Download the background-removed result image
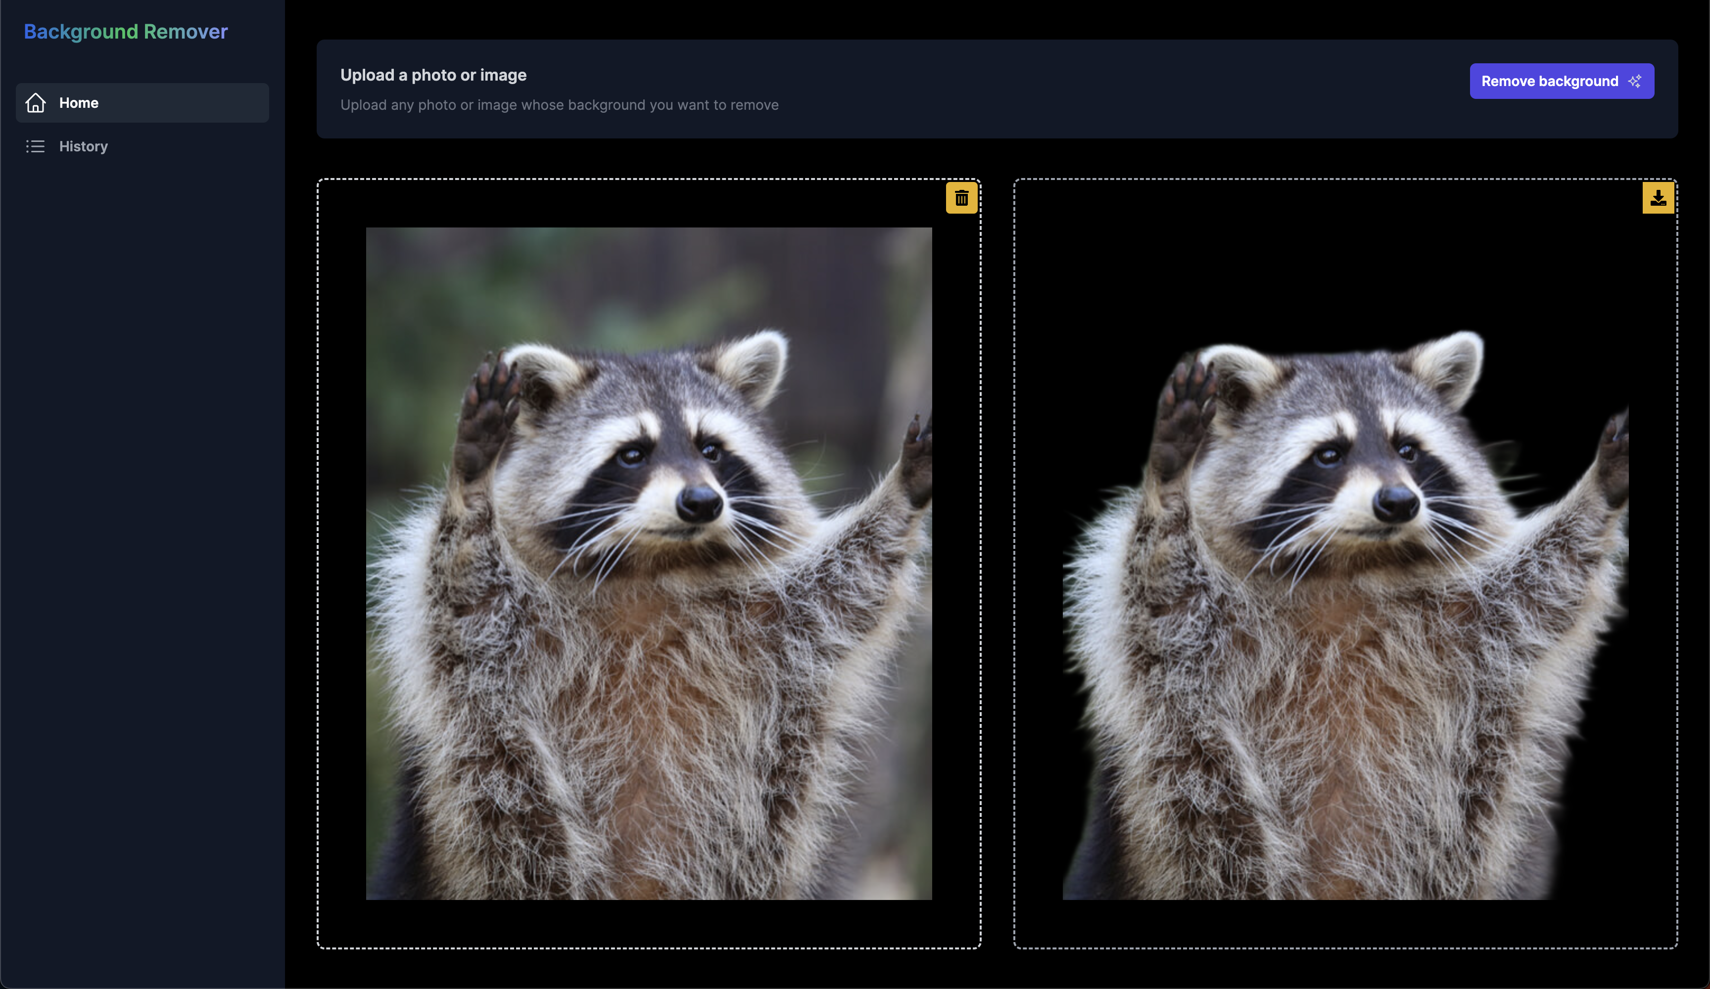The height and width of the screenshot is (989, 1710). tap(1658, 198)
